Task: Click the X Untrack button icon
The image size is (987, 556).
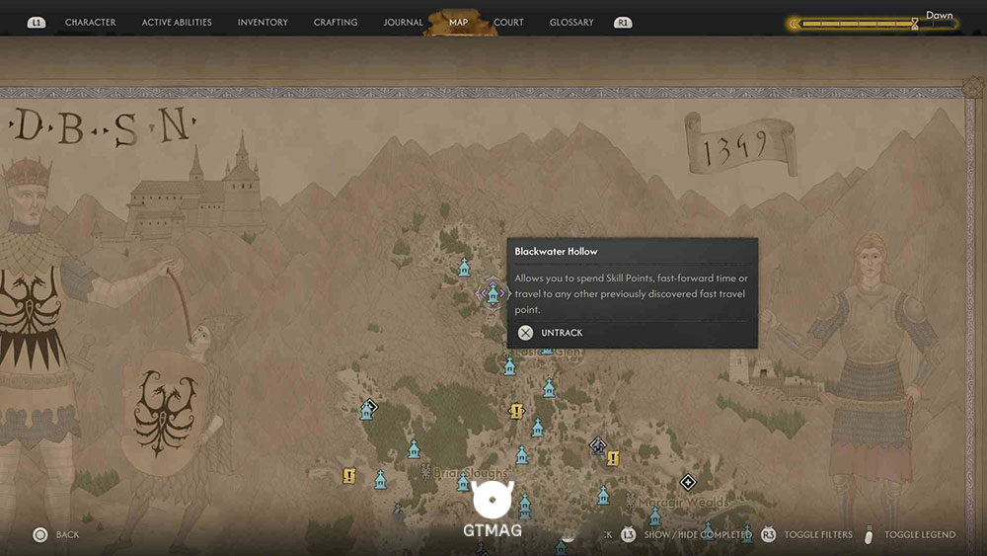Action: tap(526, 333)
